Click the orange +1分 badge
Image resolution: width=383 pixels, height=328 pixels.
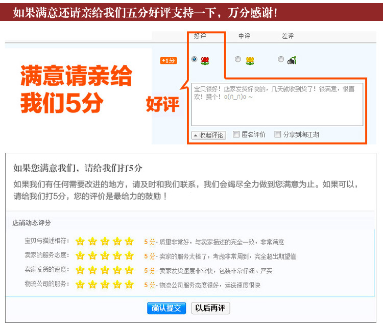point(169,60)
